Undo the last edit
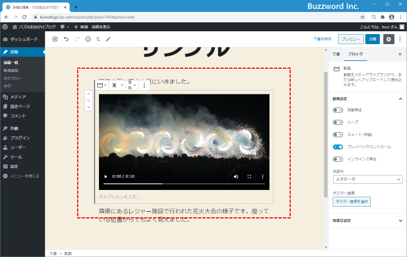Image resolution: width=407 pixels, height=257 pixels. [x=66, y=39]
